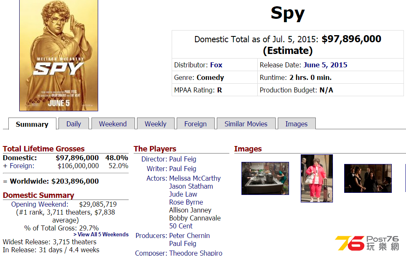Image resolution: width=406 pixels, height=256 pixels.
Task: Open the Director label link
Action: (154, 159)
